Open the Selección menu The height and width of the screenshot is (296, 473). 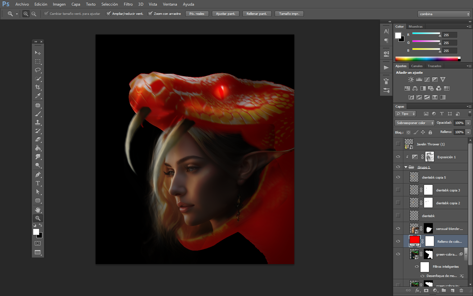[109, 4]
